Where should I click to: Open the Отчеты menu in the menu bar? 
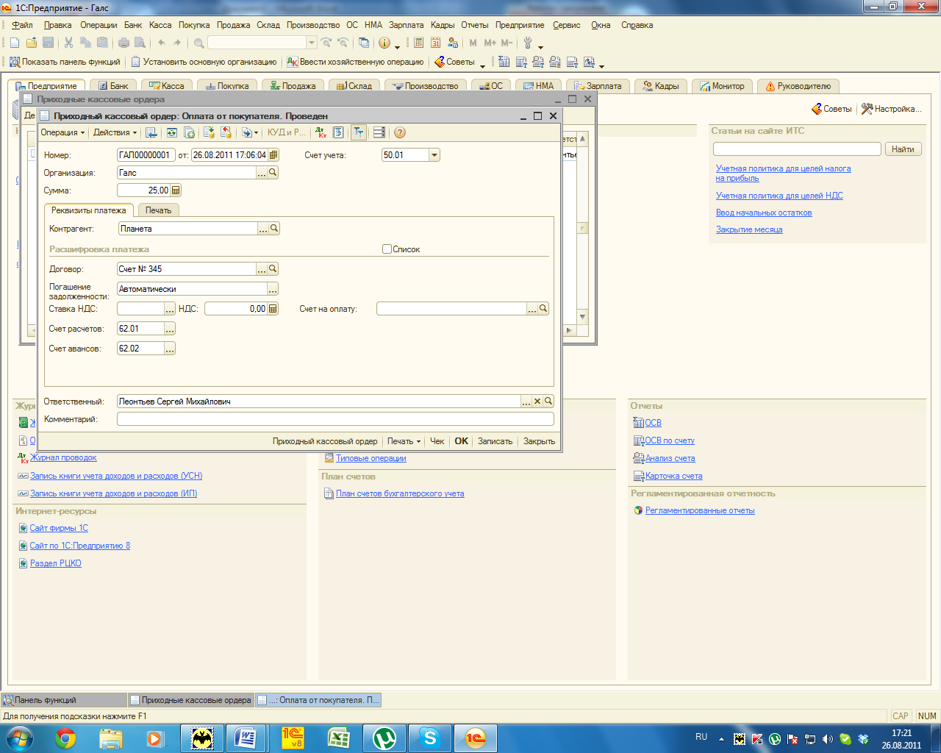click(475, 25)
